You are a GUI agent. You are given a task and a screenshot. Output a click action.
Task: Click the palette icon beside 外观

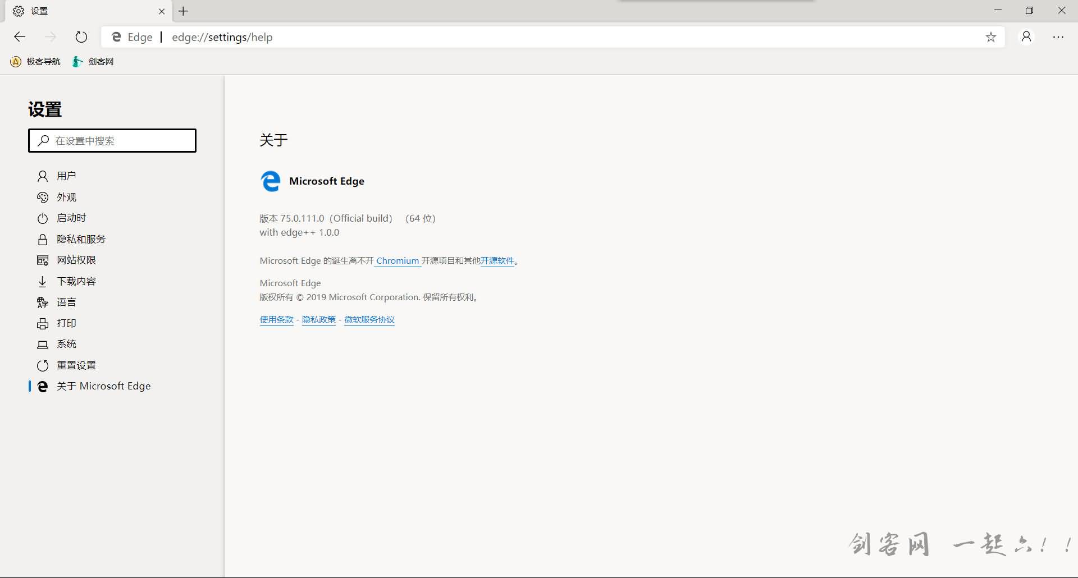43,198
